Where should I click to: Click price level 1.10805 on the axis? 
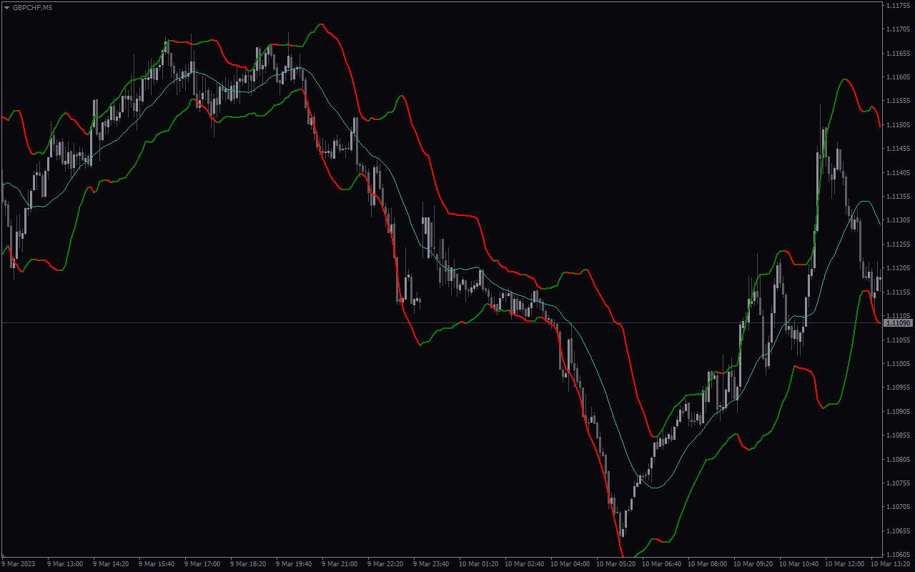tap(898, 459)
